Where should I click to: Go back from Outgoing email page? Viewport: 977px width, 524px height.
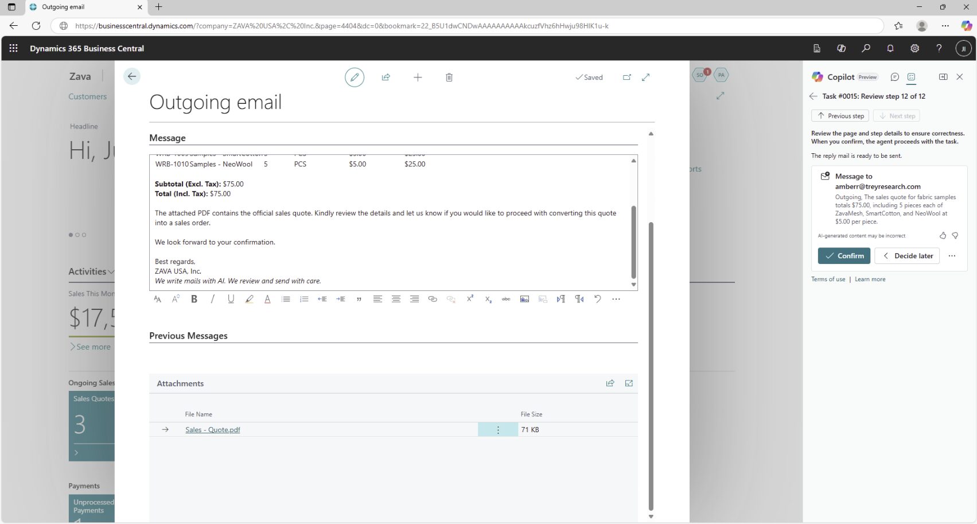132,76
